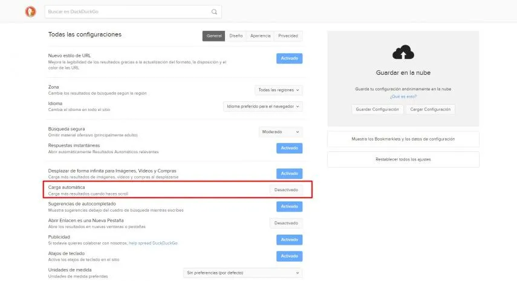Click the DuckDuckGo duck logo

pyautogui.click(x=30, y=11)
